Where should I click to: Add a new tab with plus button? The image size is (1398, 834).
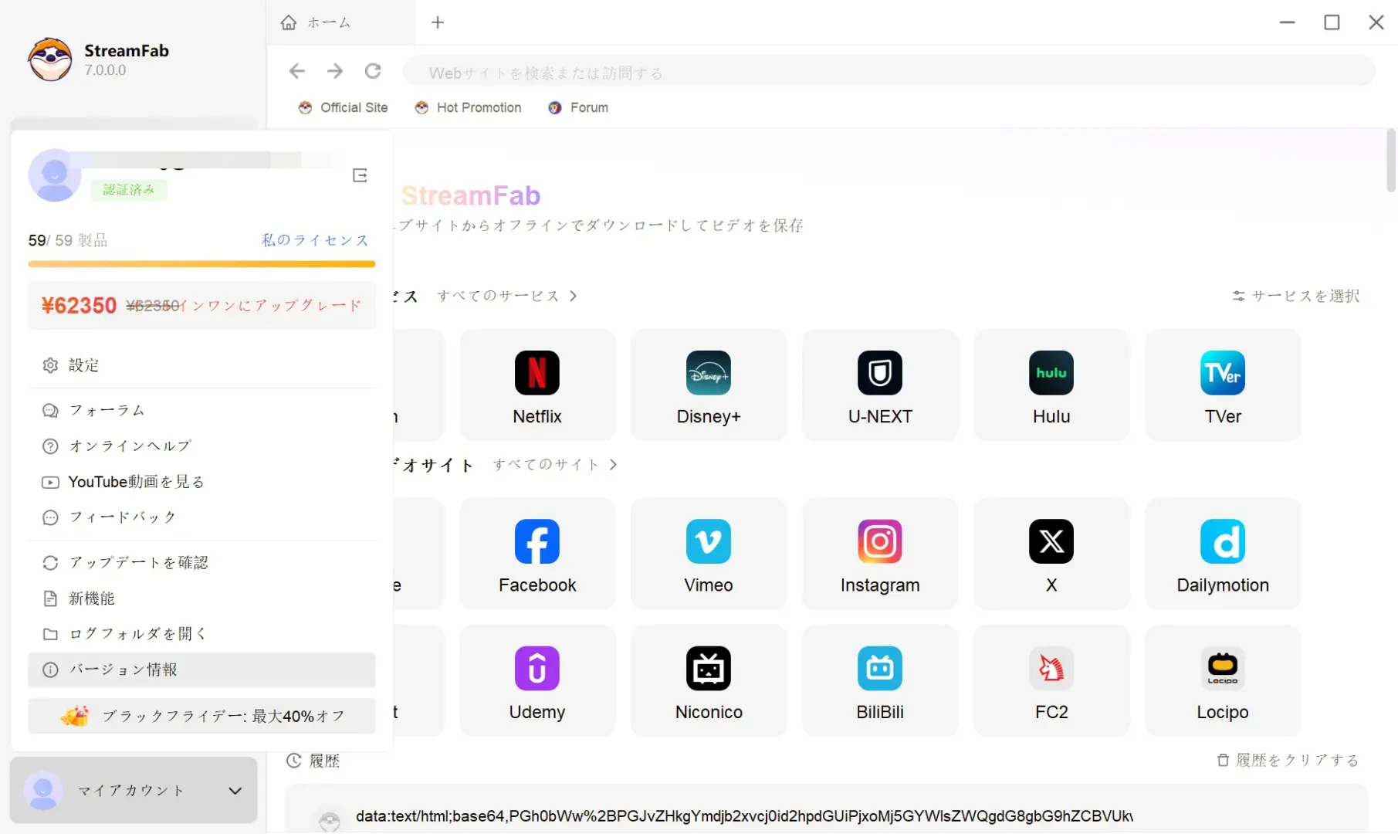point(438,22)
